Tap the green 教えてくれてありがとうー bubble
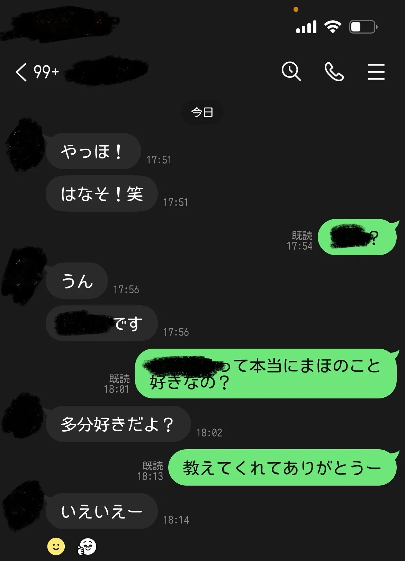The image size is (405, 561). [282, 467]
